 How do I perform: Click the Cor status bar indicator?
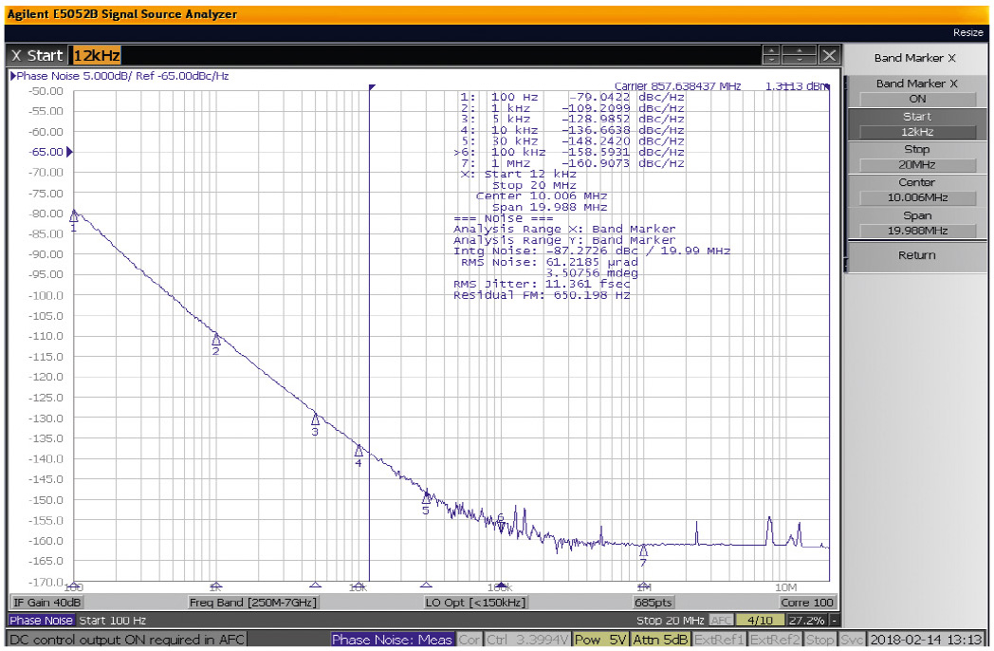469,640
